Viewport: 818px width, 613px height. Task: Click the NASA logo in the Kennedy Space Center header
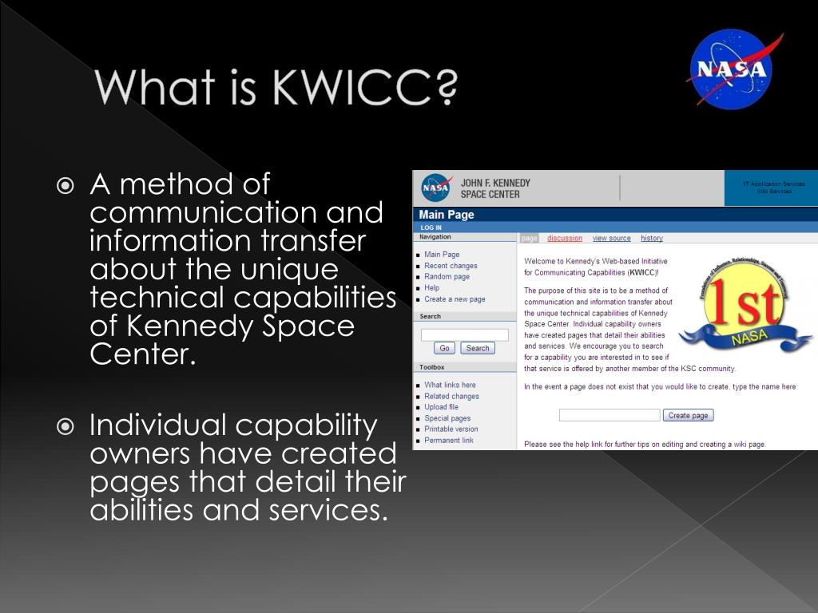point(436,188)
